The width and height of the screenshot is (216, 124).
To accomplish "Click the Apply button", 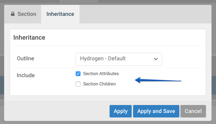I will 121,111.
